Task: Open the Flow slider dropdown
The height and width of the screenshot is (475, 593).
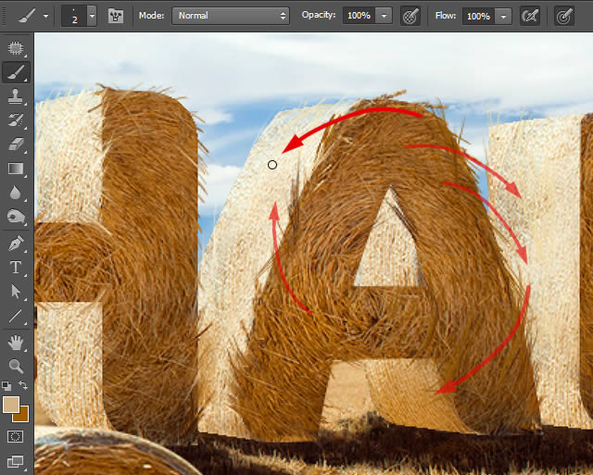Action: click(x=503, y=17)
